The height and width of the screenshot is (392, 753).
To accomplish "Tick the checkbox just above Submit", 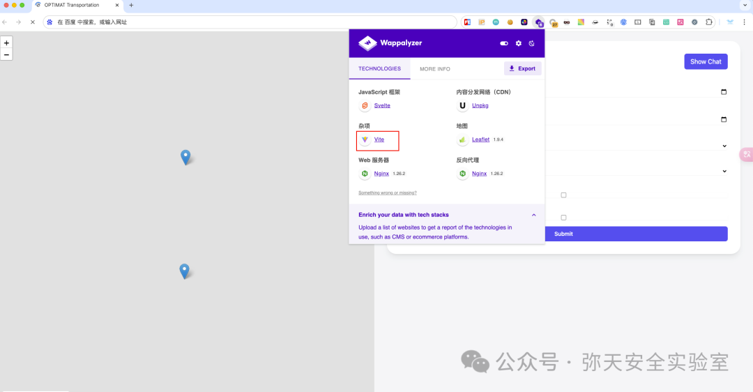I will pyautogui.click(x=564, y=218).
